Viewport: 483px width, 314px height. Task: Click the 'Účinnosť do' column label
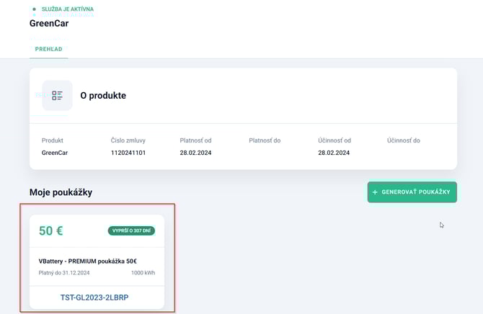(x=404, y=140)
